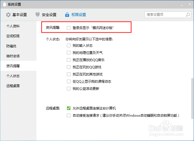Screen dimensions: 194x141
Task: Select 资讯提醒 sidebar item
Action: (x=18, y=66)
